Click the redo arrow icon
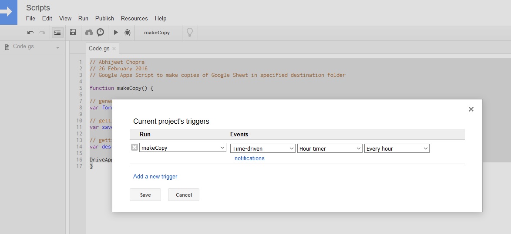The width and height of the screenshot is (511, 234). [x=42, y=33]
